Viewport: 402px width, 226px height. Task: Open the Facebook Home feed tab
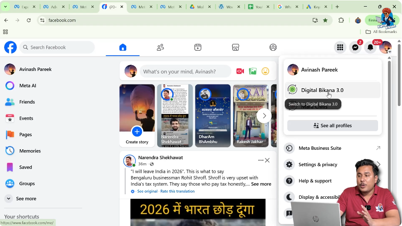pos(123,47)
